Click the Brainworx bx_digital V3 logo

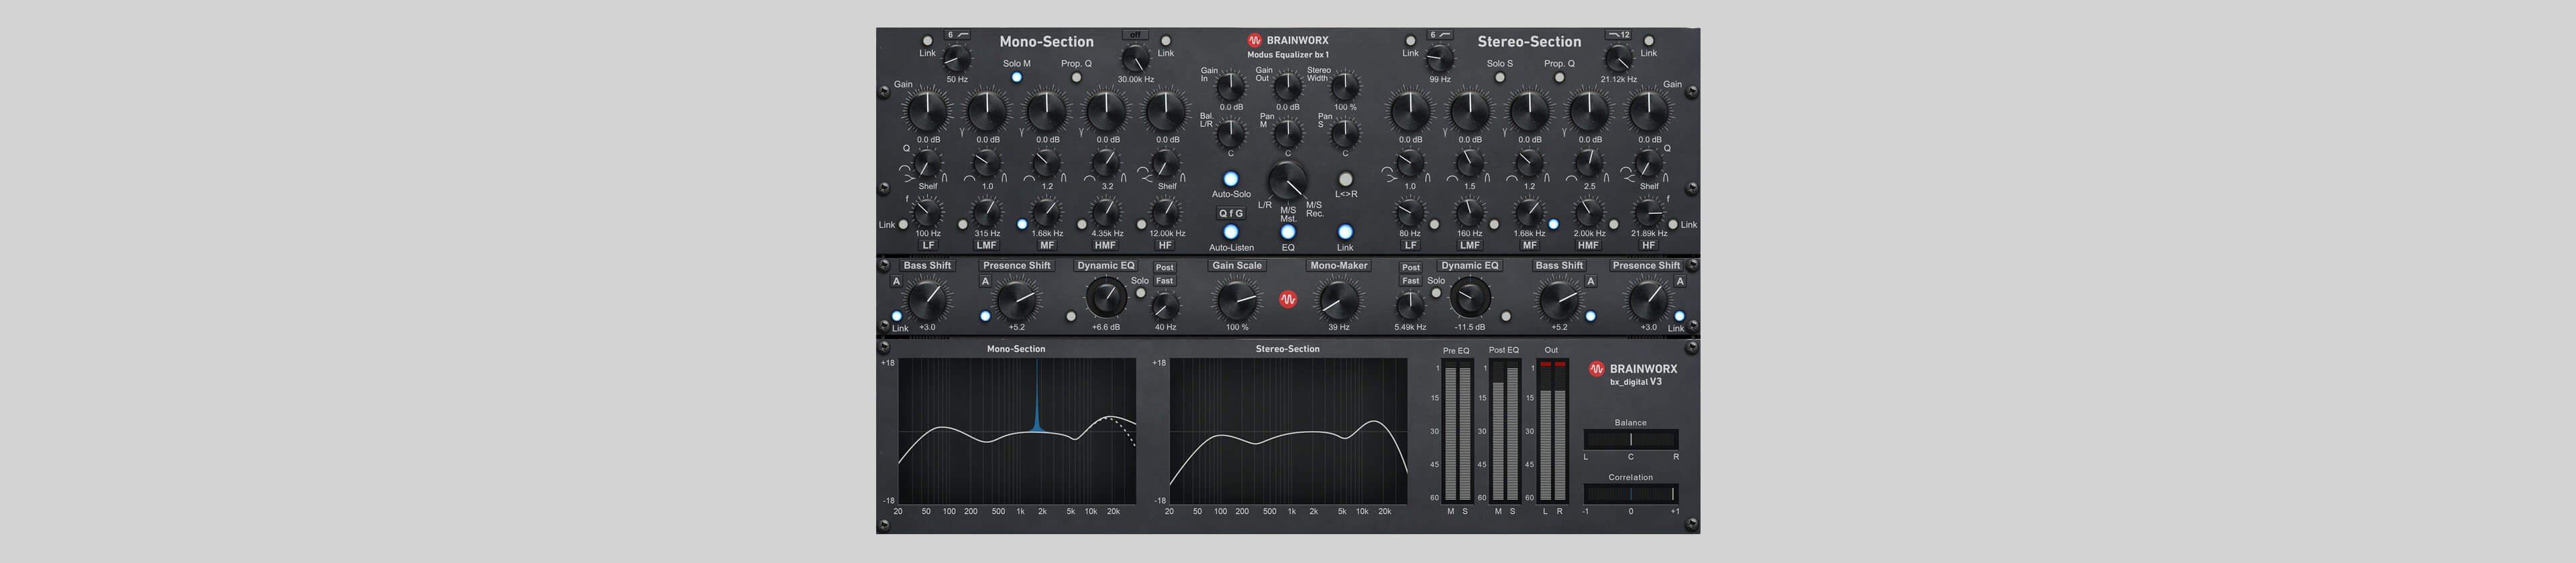[x=1633, y=373]
